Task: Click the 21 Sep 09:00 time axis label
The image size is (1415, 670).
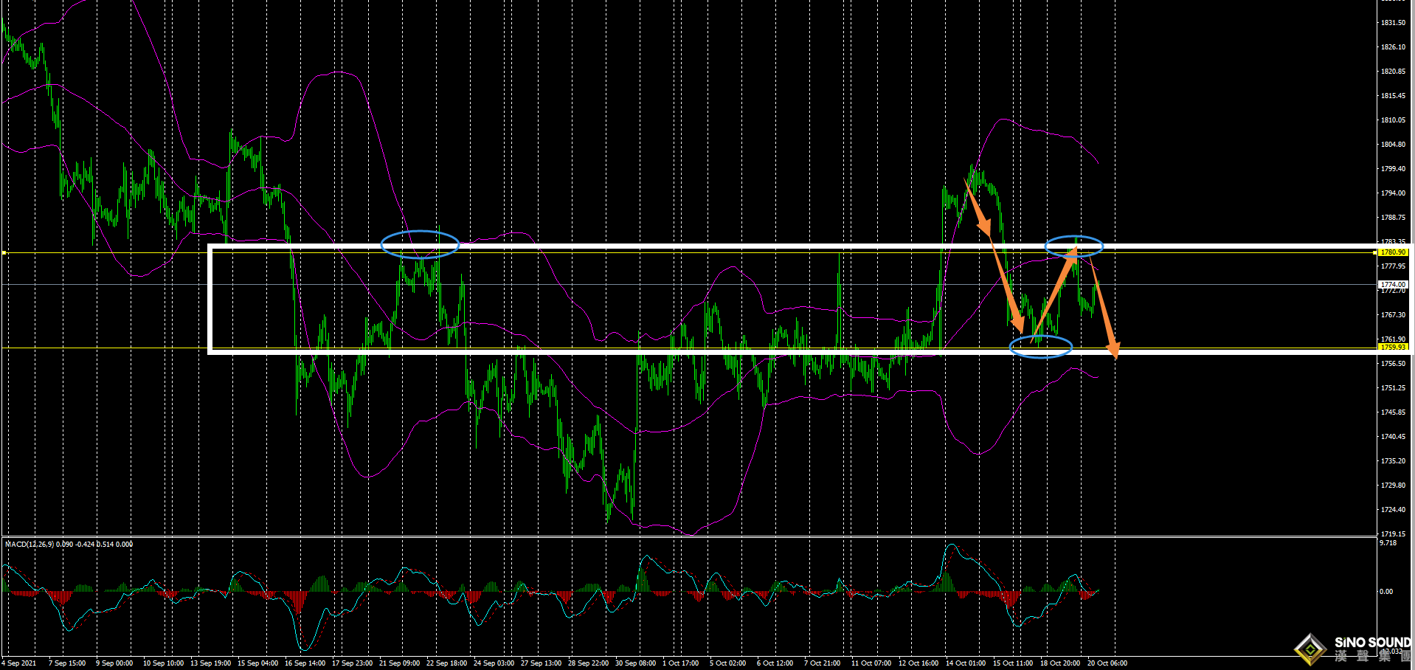Action: coord(399,663)
